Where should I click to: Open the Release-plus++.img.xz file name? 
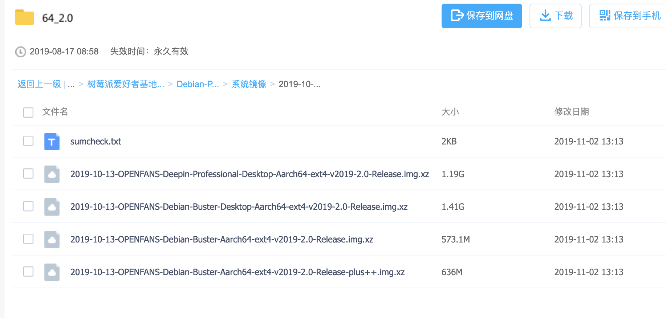(237, 272)
